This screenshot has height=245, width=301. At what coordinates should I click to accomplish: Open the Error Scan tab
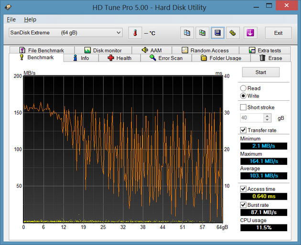[166, 58]
